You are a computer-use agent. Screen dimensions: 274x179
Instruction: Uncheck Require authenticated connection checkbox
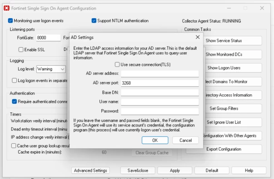tap(15, 102)
